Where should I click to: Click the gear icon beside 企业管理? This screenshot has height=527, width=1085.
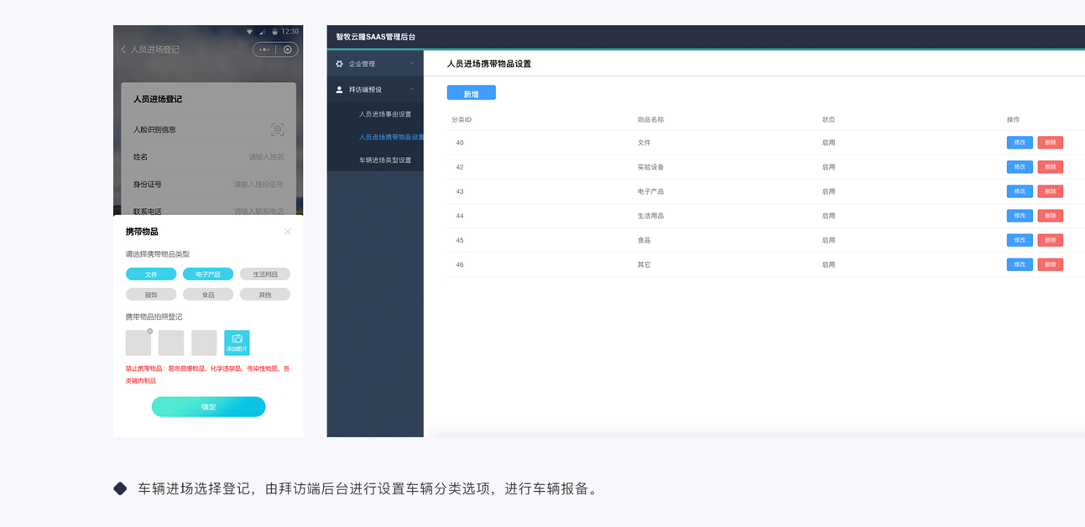coord(340,64)
